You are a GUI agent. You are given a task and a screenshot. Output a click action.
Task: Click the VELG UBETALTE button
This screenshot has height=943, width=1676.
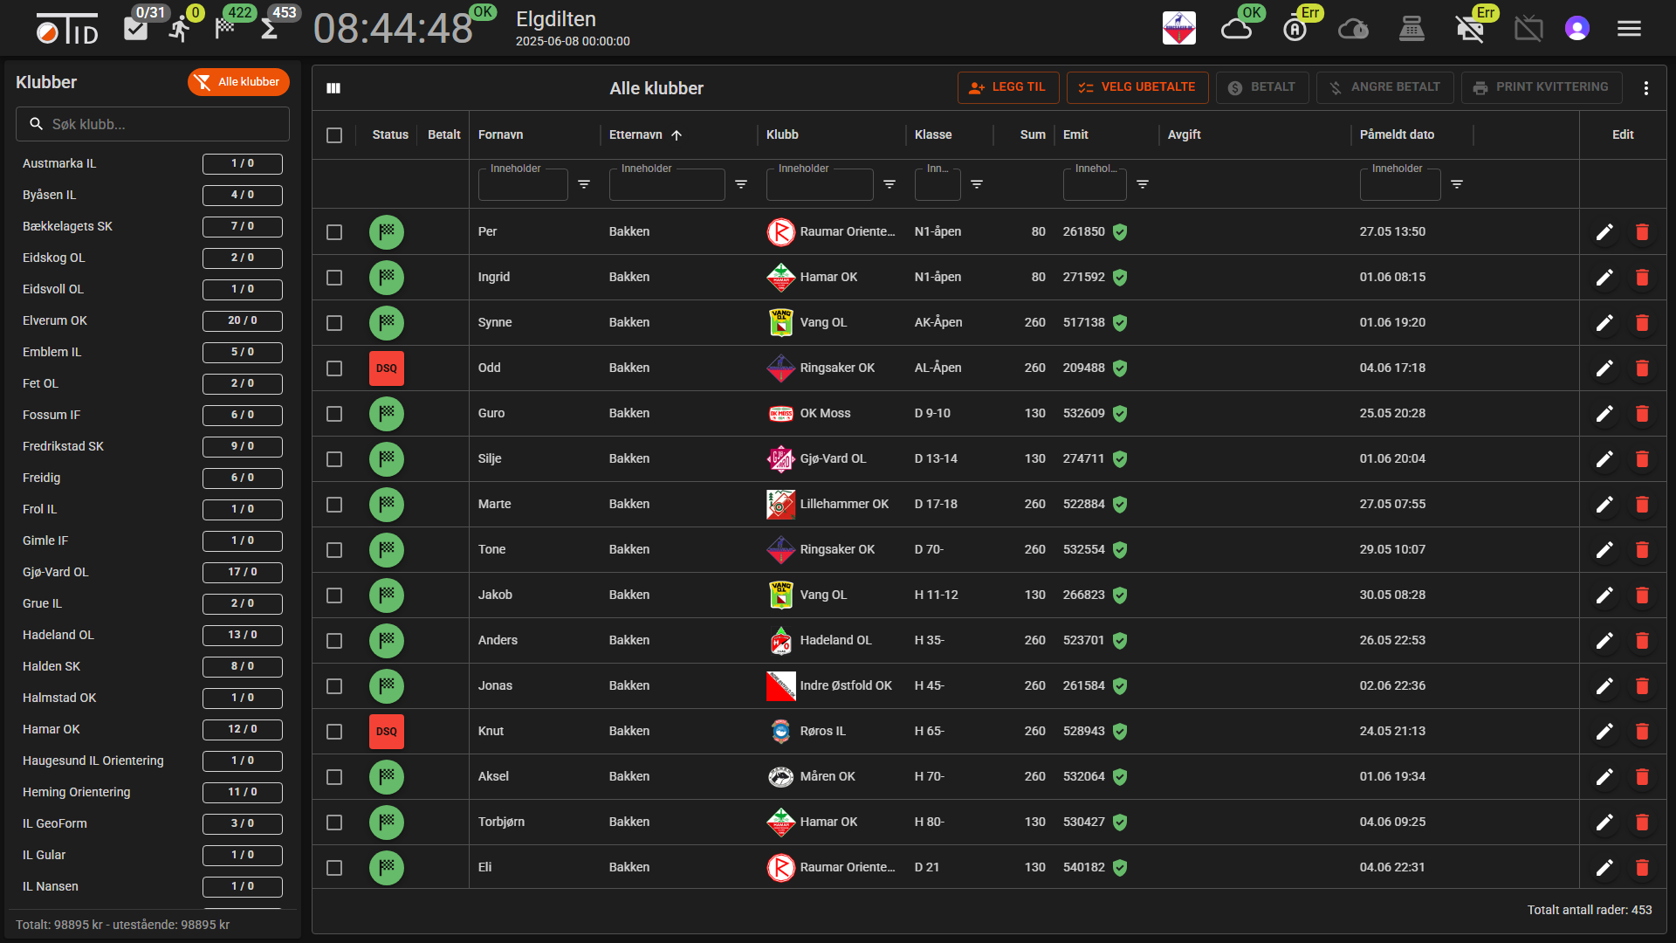click(1137, 87)
